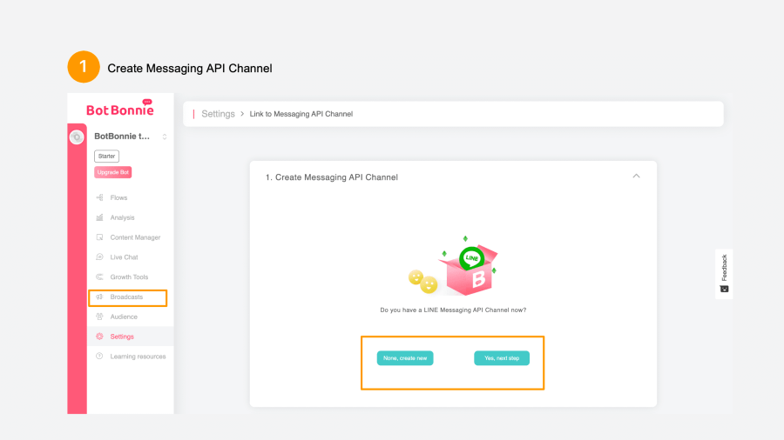Click the Upgrade Bot button
The width and height of the screenshot is (784, 440).
(113, 172)
